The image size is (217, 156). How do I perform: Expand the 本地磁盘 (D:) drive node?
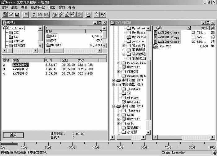click(113, 80)
